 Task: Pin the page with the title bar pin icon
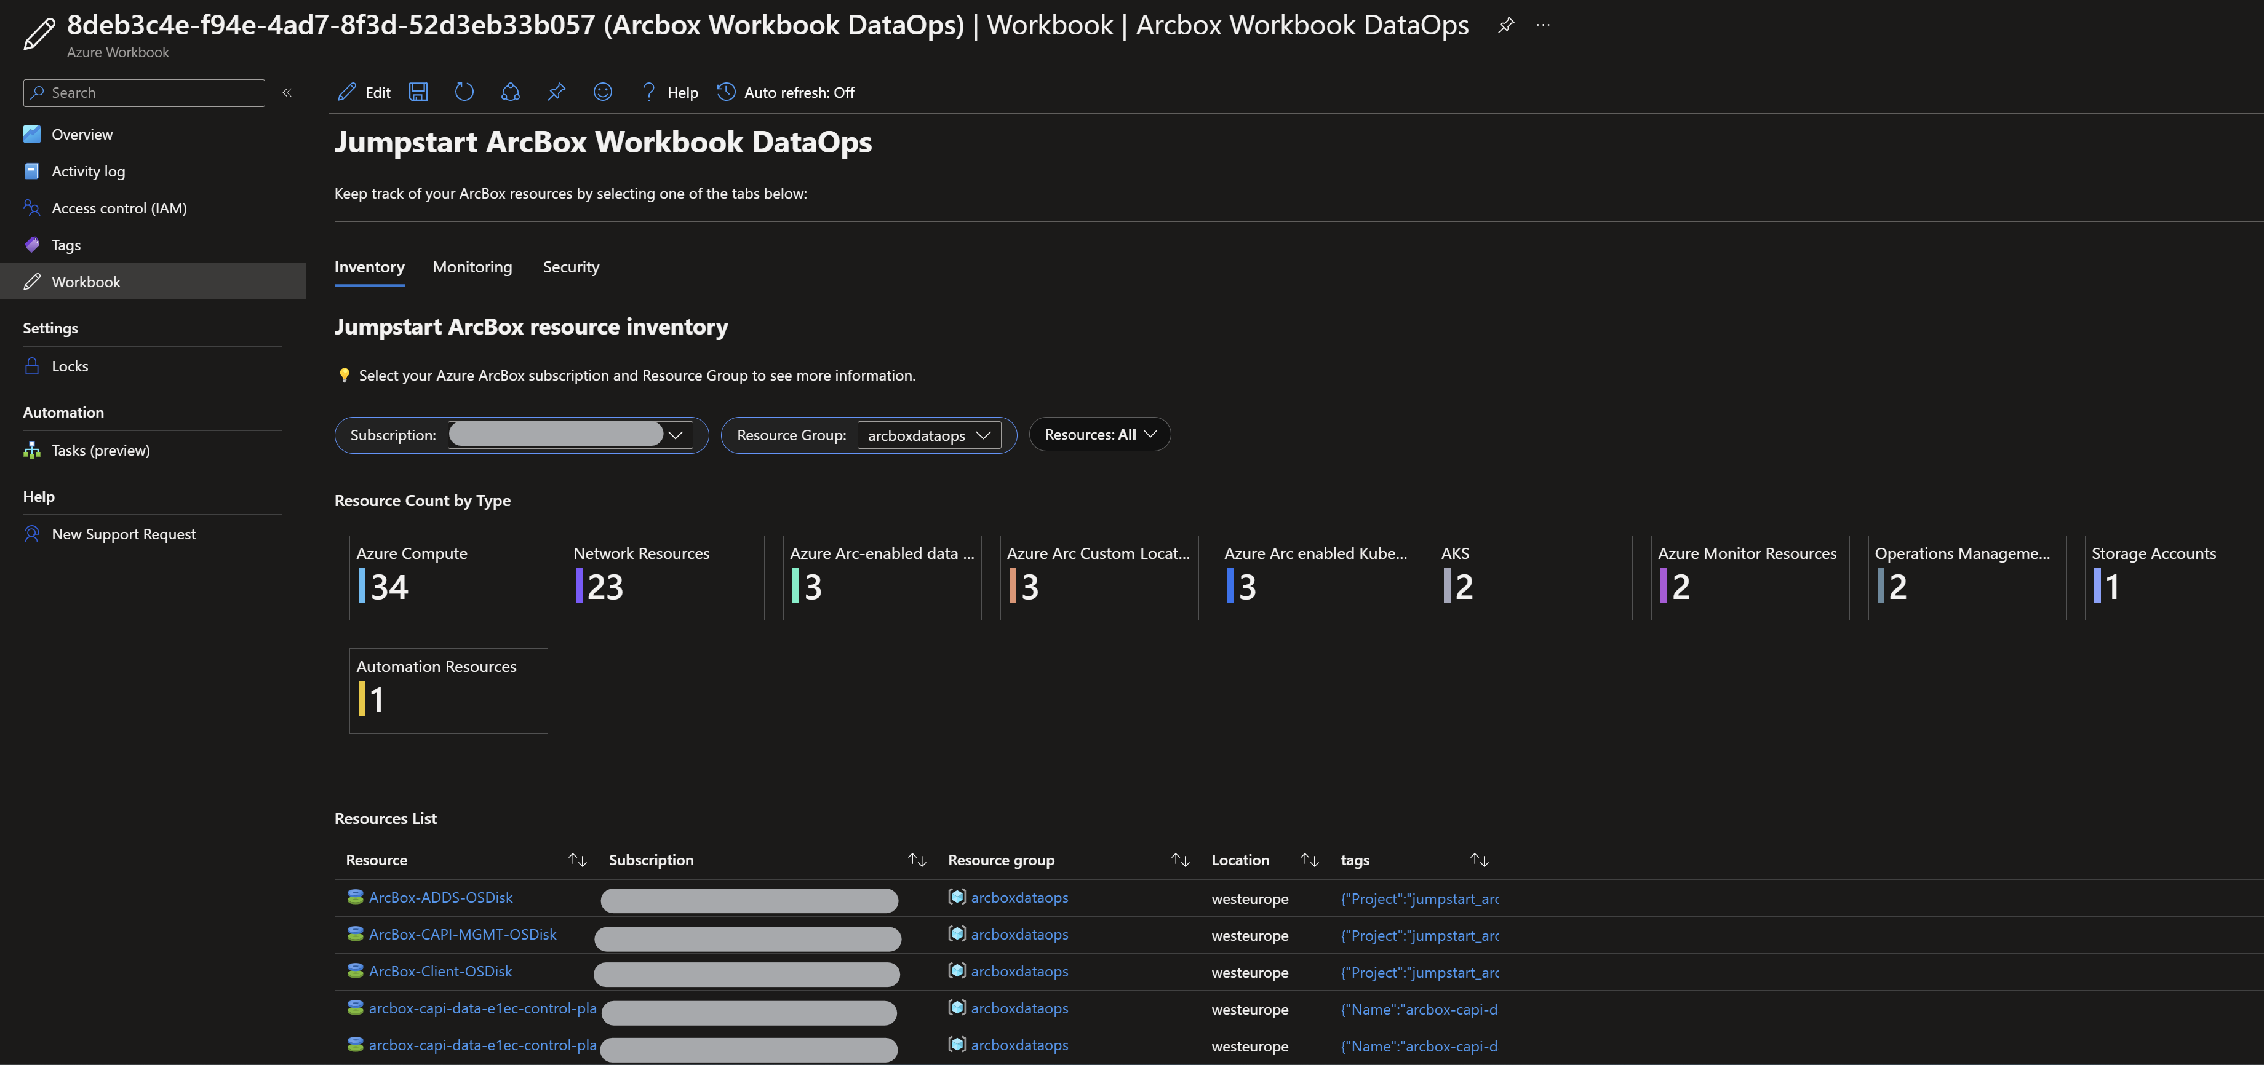[x=1505, y=25]
